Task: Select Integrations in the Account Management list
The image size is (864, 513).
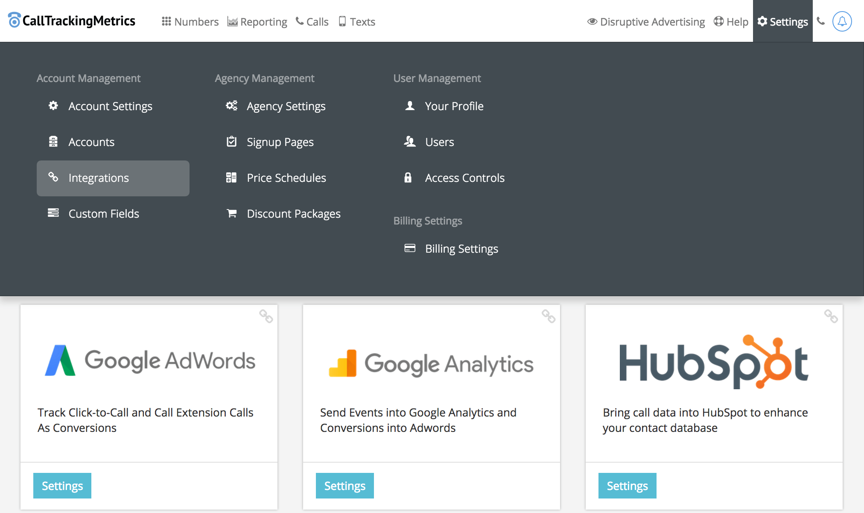Action: tap(113, 178)
